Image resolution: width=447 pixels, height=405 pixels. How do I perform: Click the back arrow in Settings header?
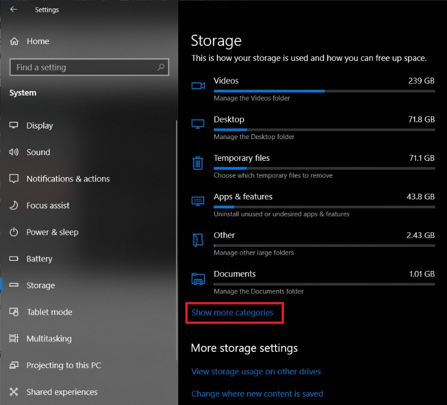13,9
